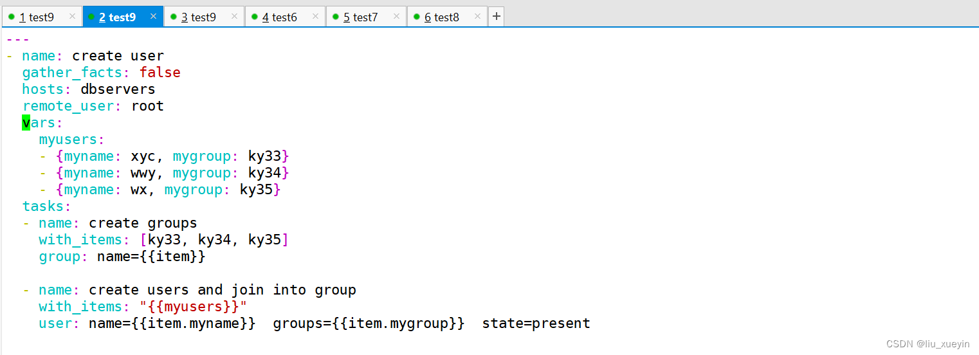Close the '1 test9' tab
This screenshot has height=355, width=979.
tap(72, 17)
